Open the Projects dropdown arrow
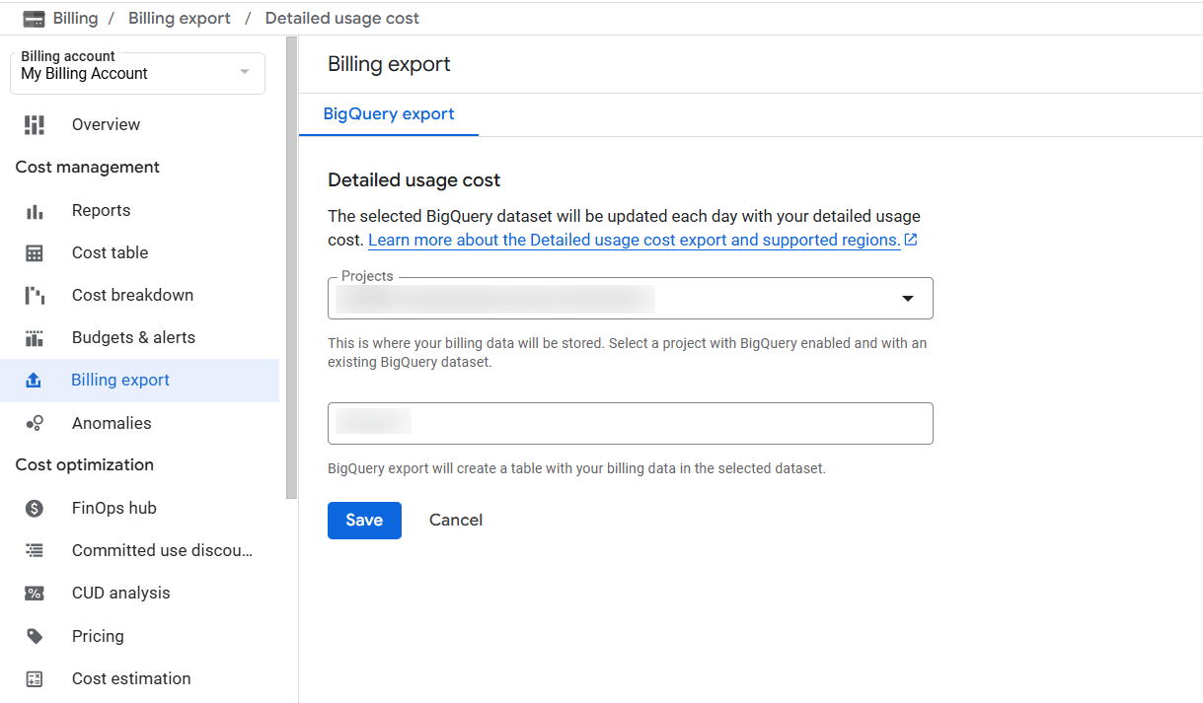Image resolution: width=1203 pixels, height=703 pixels. click(x=907, y=299)
